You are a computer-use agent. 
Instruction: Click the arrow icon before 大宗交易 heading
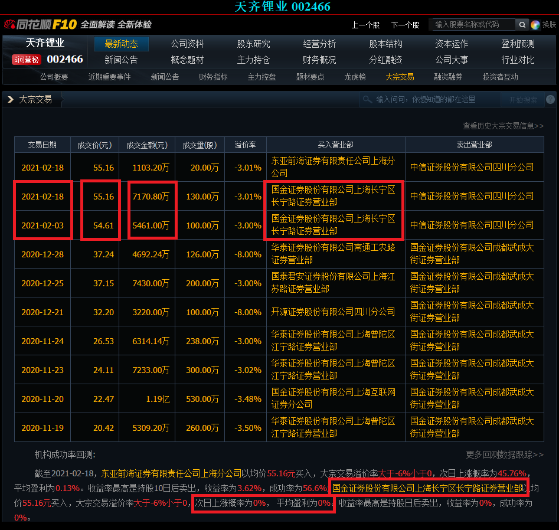click(x=11, y=99)
